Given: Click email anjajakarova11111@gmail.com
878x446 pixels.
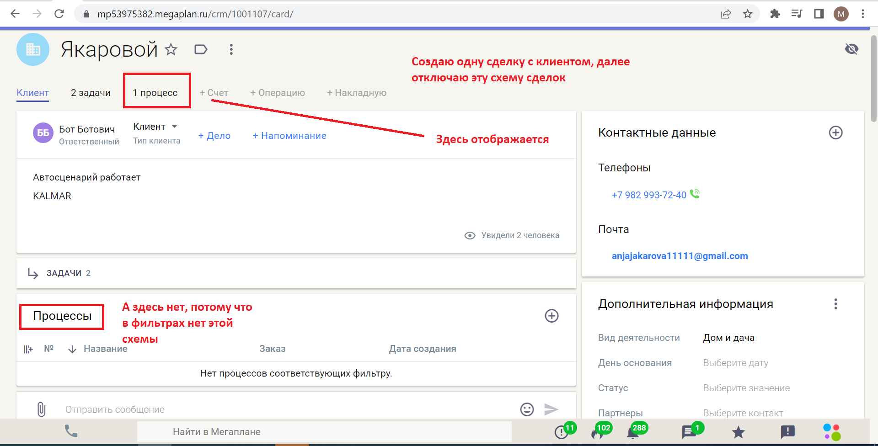Looking at the screenshot, I should 680,256.
